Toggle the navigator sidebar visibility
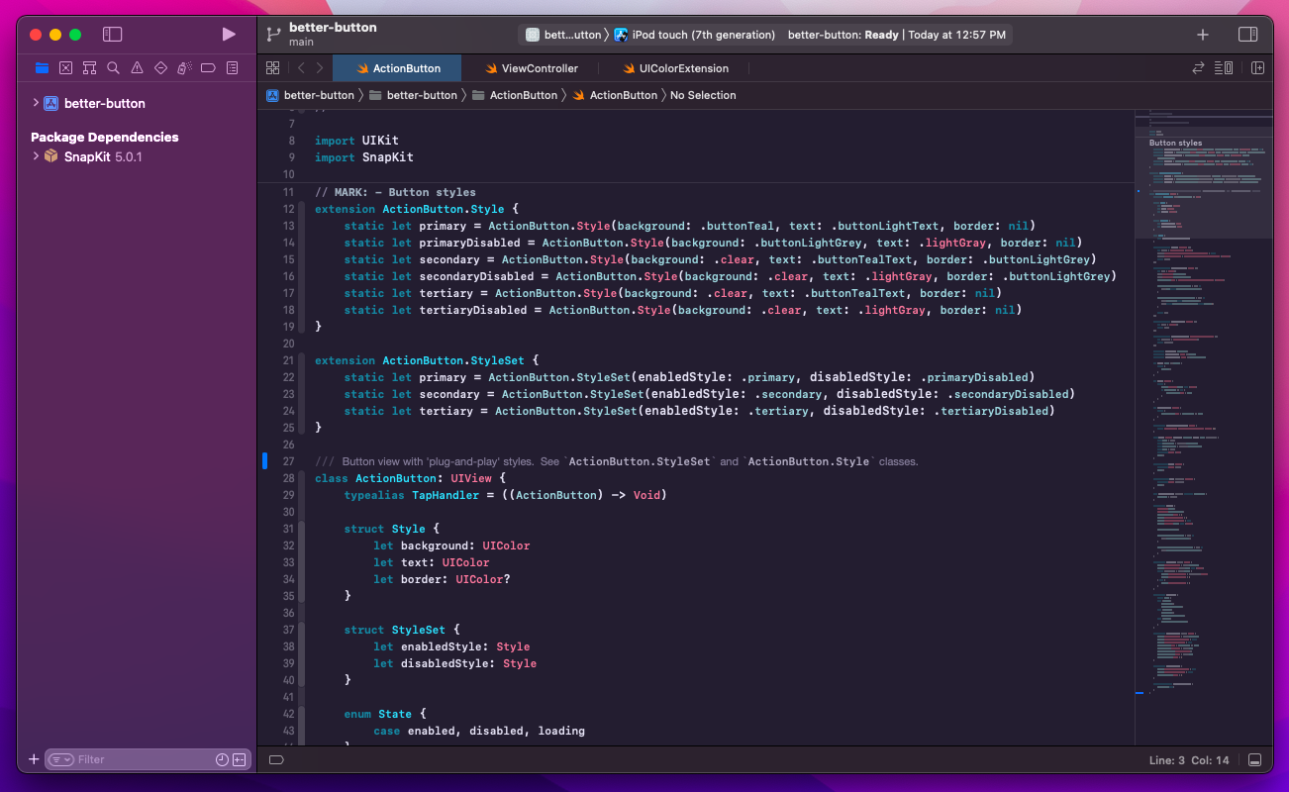This screenshot has height=792, width=1289. tap(113, 35)
